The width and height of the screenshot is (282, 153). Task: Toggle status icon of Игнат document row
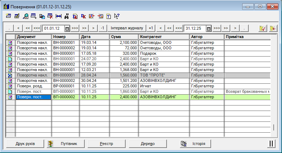[x=10, y=86]
